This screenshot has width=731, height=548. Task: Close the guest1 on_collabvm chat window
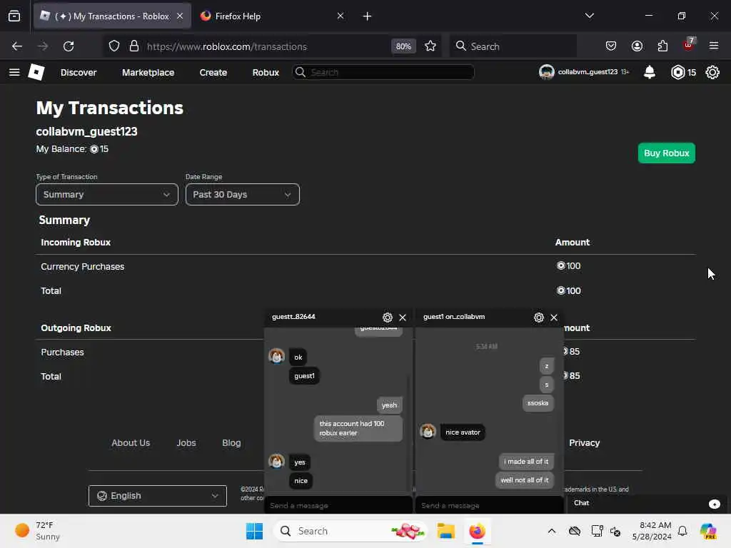554,318
